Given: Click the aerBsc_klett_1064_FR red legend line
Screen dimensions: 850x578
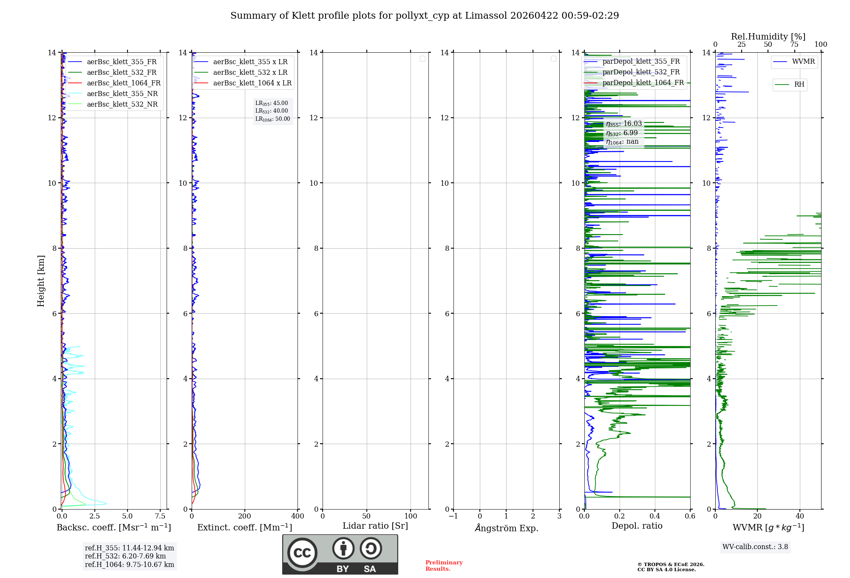Looking at the screenshot, I should [75, 83].
